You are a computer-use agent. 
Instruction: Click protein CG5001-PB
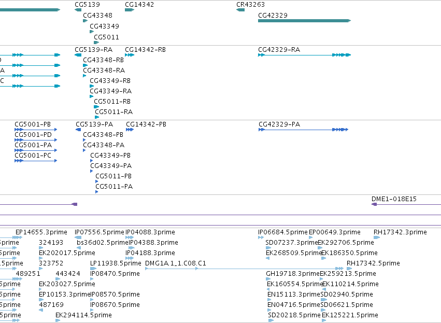pos(36,130)
